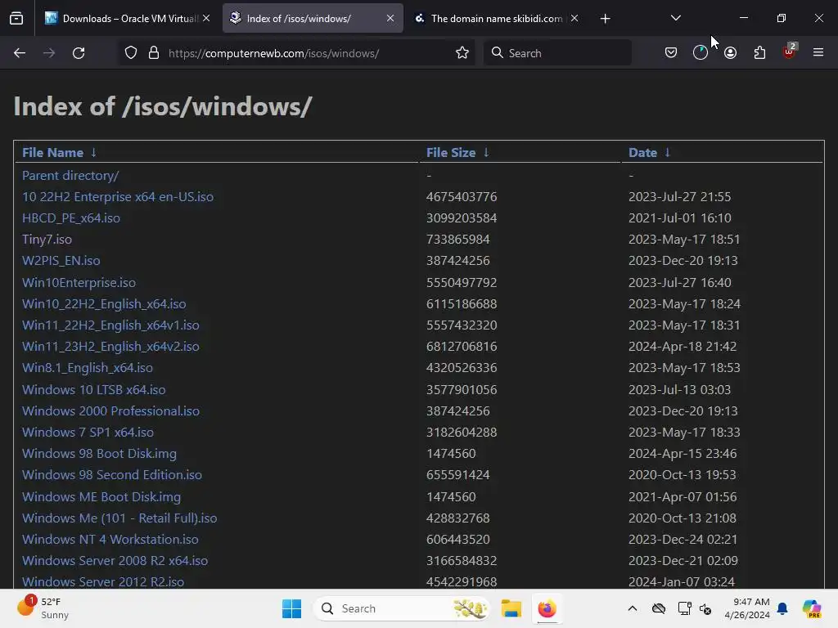
Task: Click date 2024-Apr-15 23:46
Action: click(683, 454)
